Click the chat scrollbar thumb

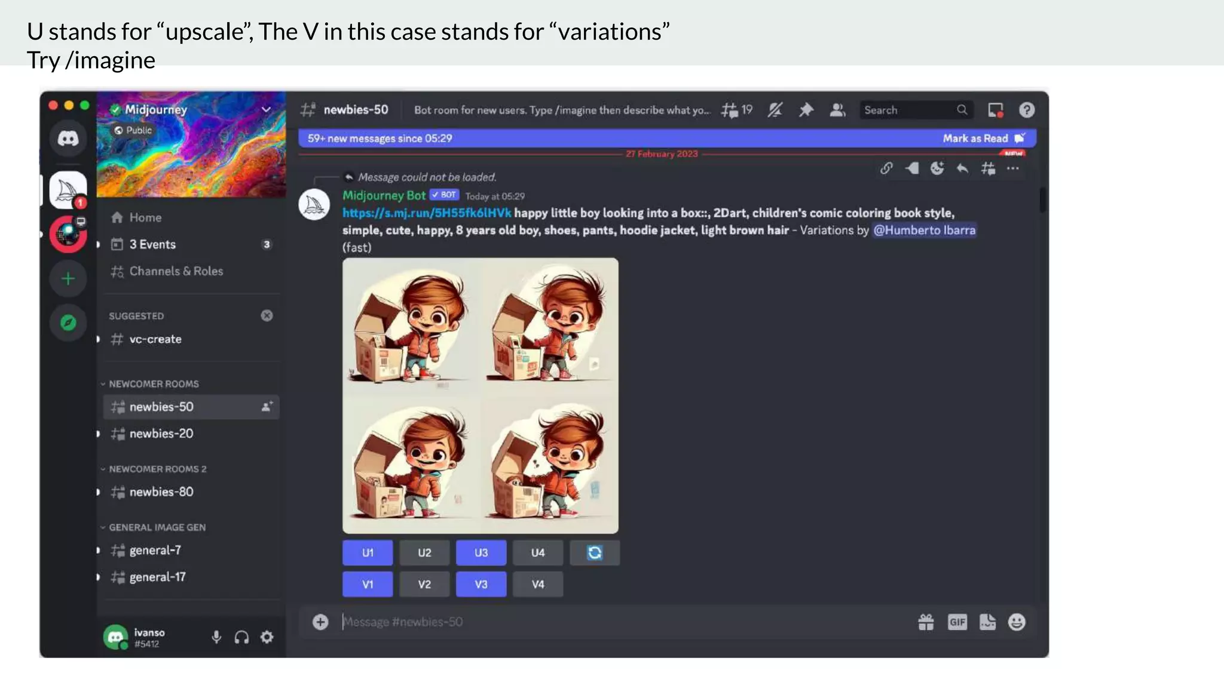click(x=1042, y=200)
